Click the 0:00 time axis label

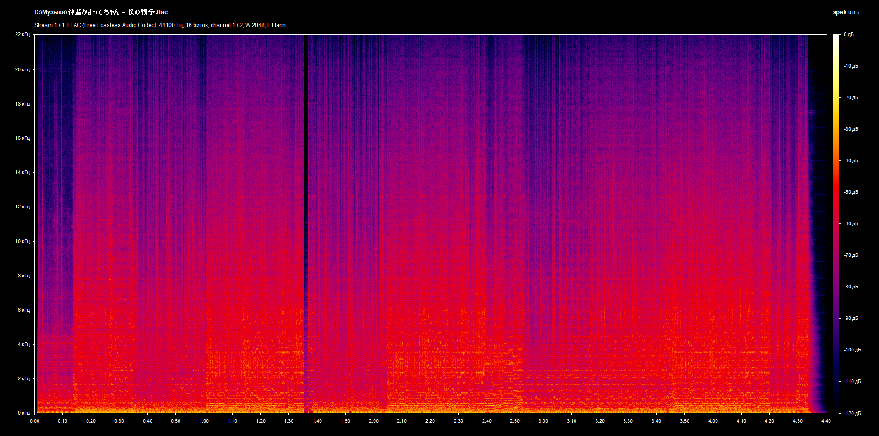coord(35,421)
